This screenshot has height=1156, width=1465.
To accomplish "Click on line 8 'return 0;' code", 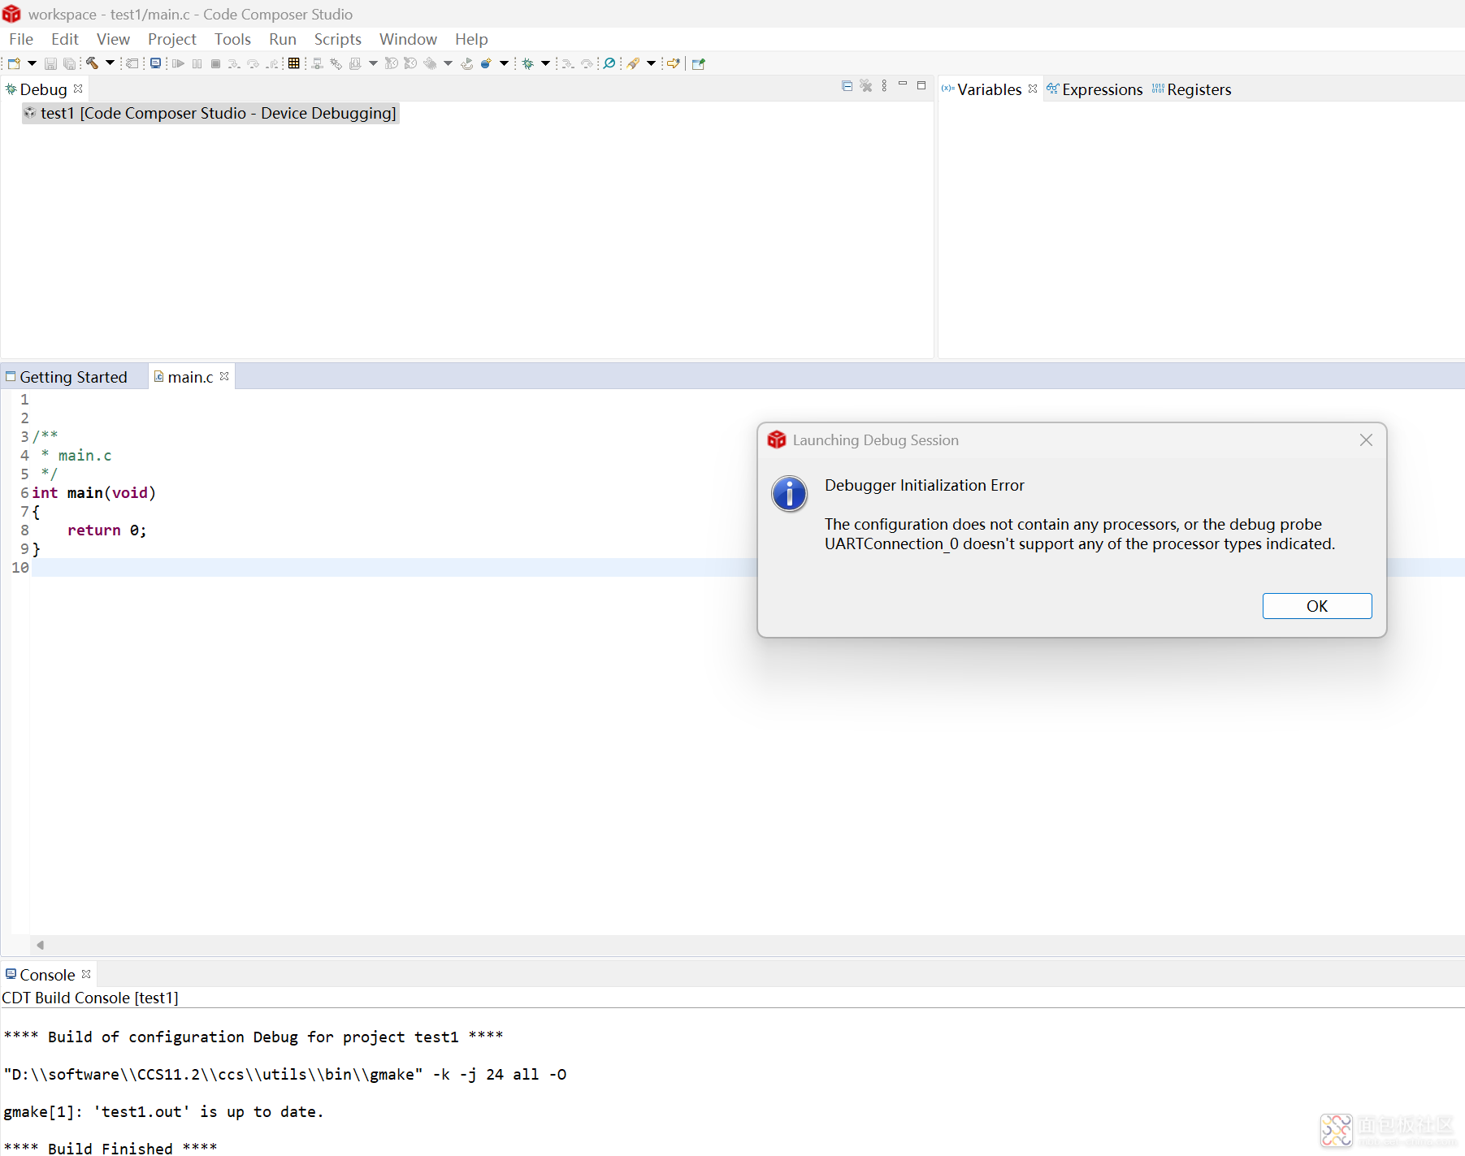I will [x=106, y=530].
